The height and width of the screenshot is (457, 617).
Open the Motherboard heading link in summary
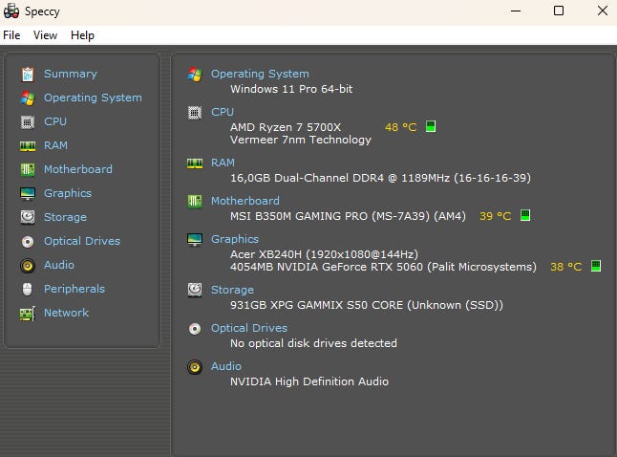245,201
